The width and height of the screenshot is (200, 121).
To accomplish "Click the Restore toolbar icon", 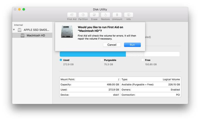I will (105, 15).
